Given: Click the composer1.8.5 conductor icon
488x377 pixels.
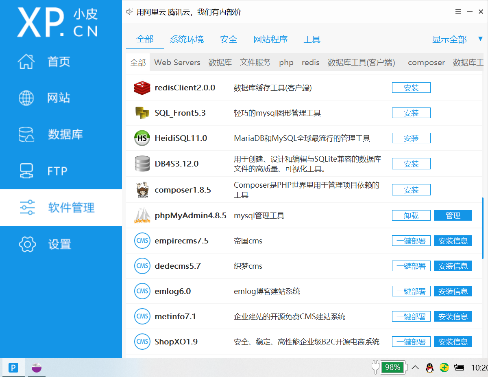Looking at the screenshot, I should 142,190.
